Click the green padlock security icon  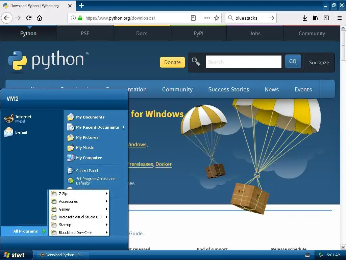pyautogui.click(x=80, y=18)
